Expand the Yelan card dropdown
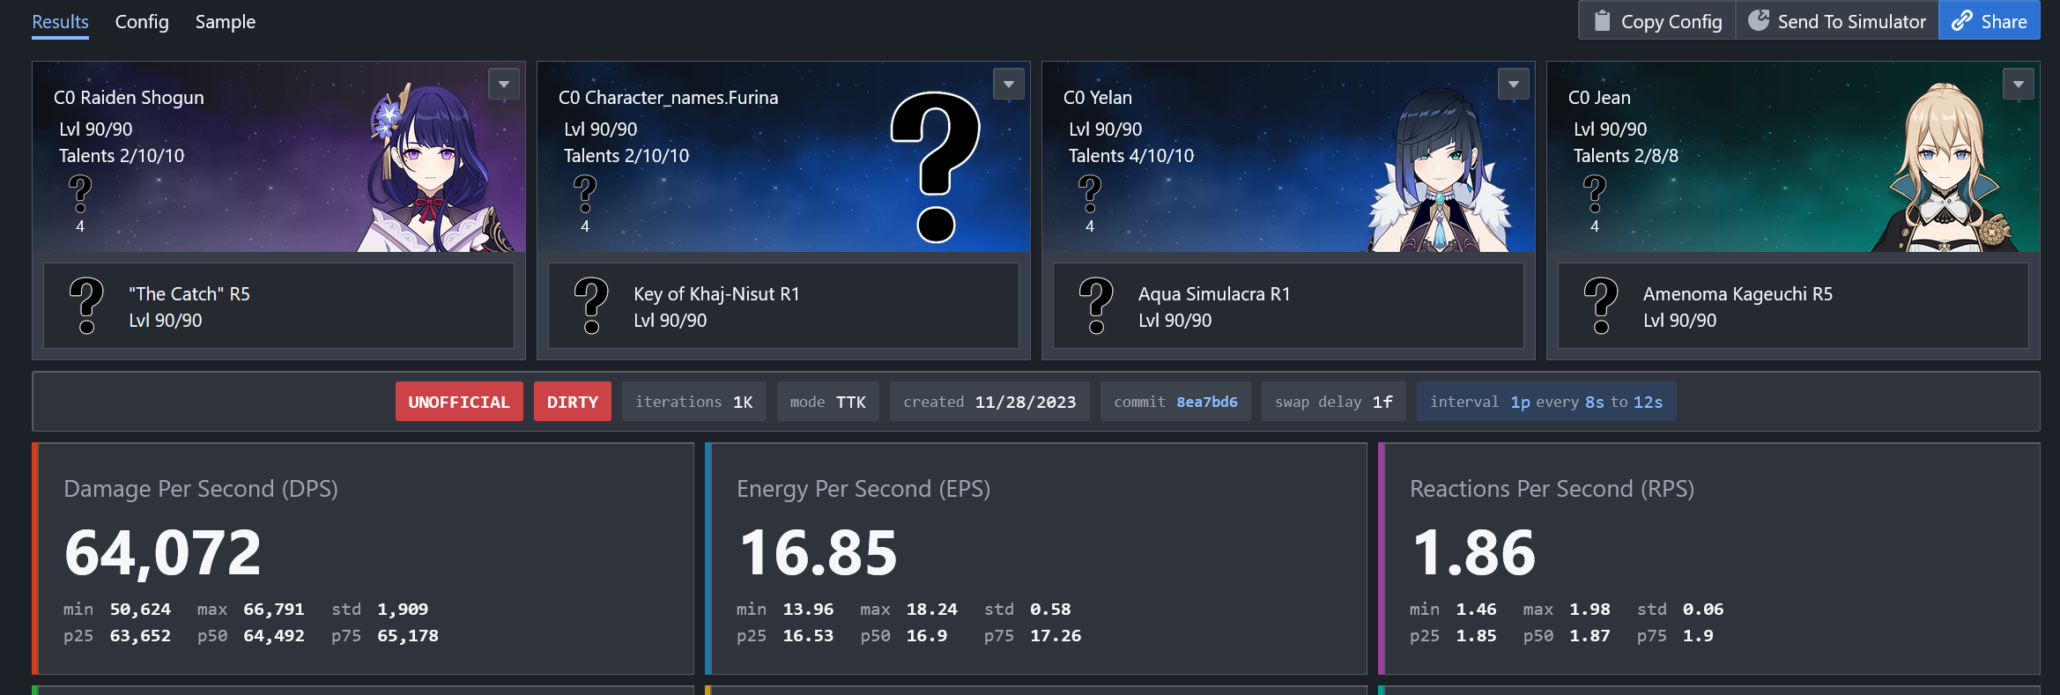The height and width of the screenshot is (695, 2060). tap(1514, 85)
